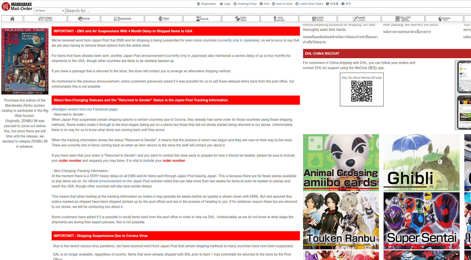Viewport: 471px width, 260px height.
Task: Open the COMIC category tab
Action: pyautogui.click(x=46, y=19)
